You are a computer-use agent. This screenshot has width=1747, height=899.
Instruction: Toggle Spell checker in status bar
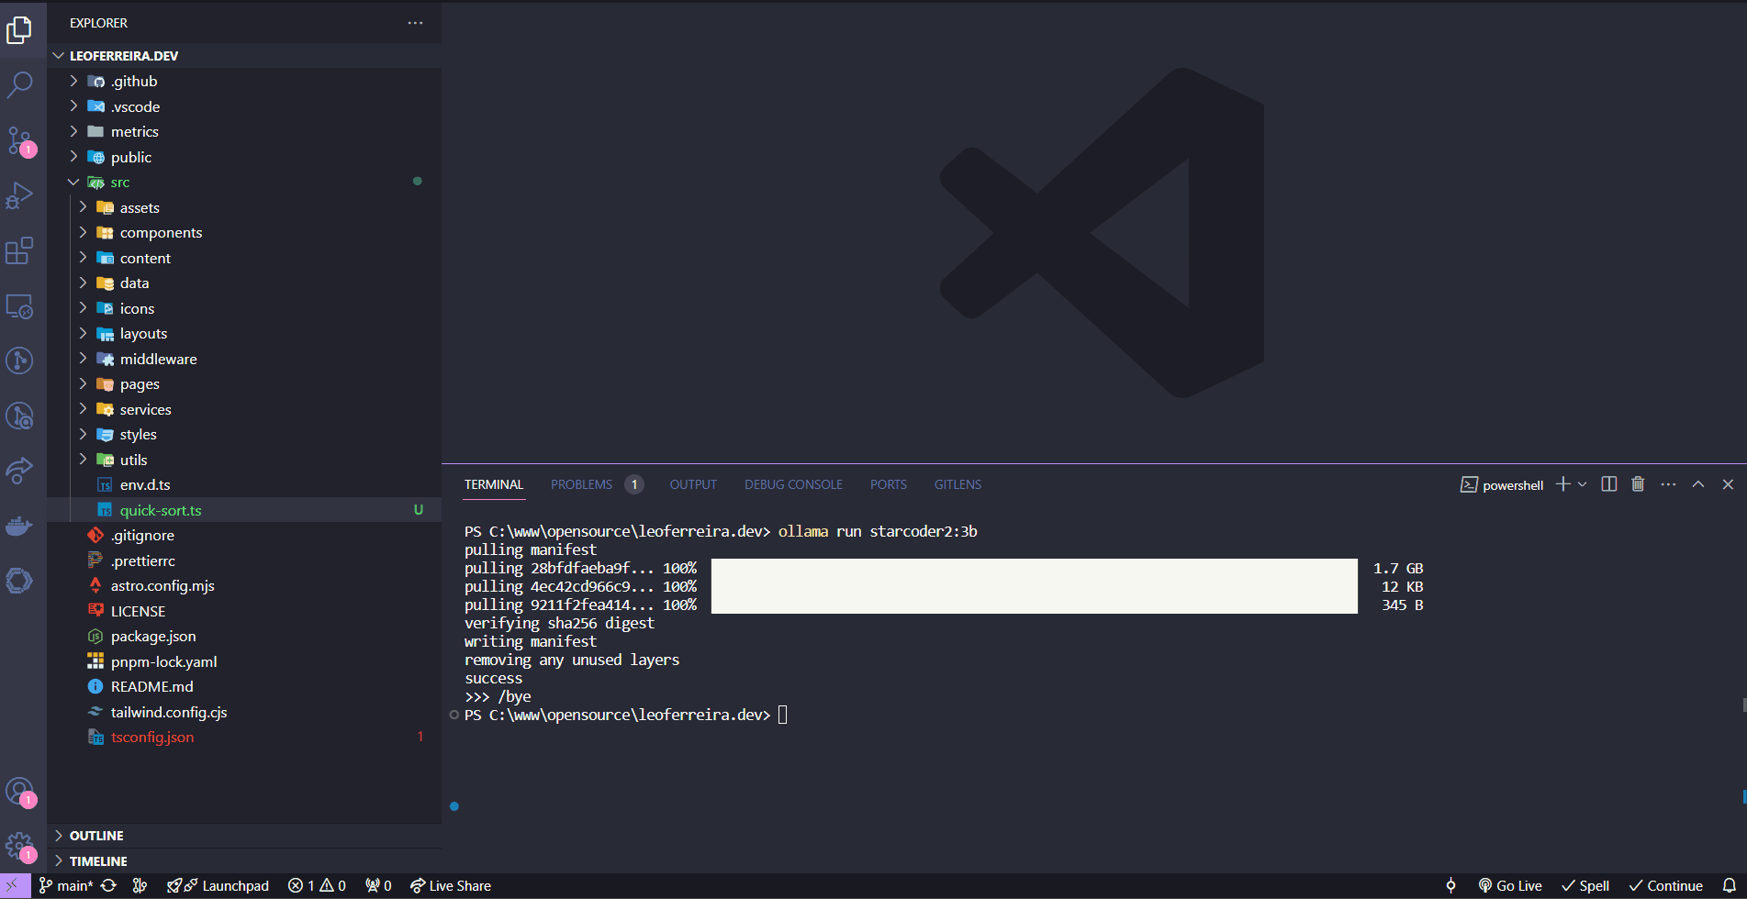pyautogui.click(x=1585, y=886)
